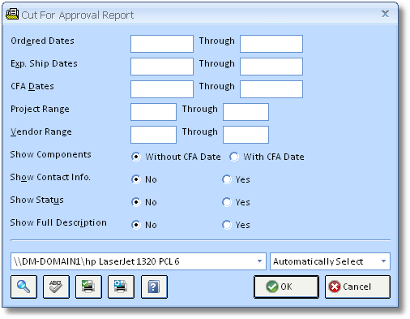Viewport: 410px width, 319px height.
Task: Click the magnifying glass preview icon
Action: pyautogui.click(x=23, y=287)
